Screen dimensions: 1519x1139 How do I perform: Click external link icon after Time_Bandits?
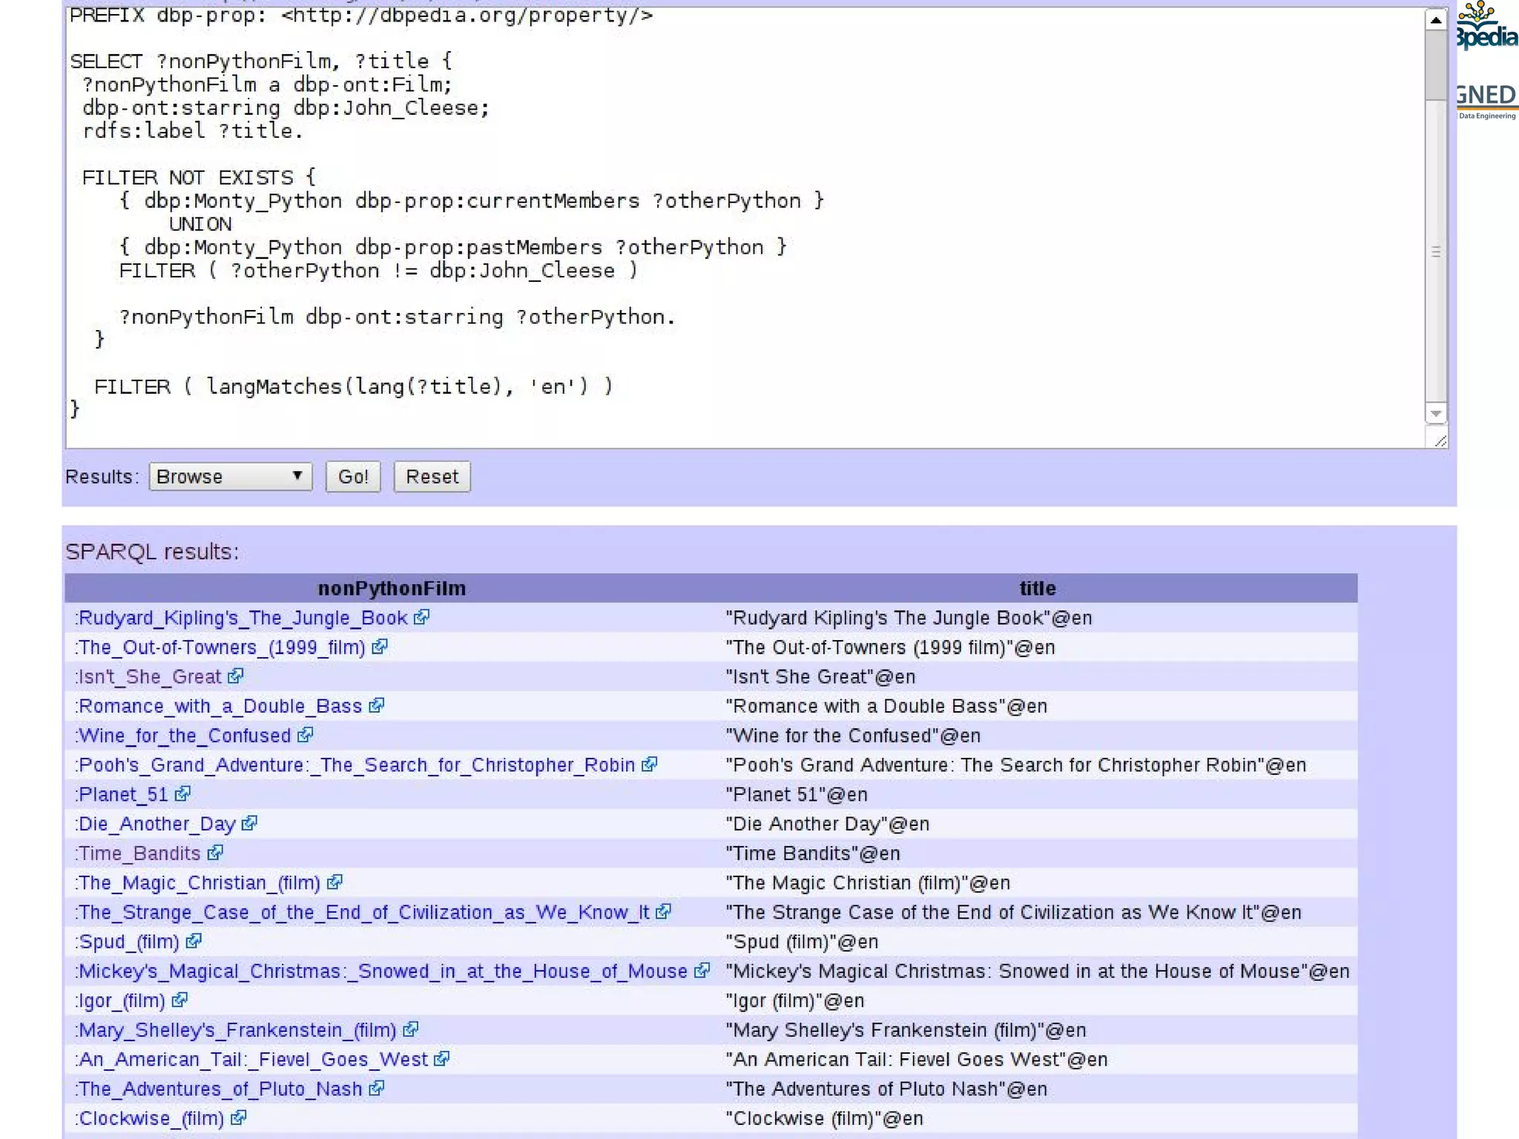pos(216,853)
